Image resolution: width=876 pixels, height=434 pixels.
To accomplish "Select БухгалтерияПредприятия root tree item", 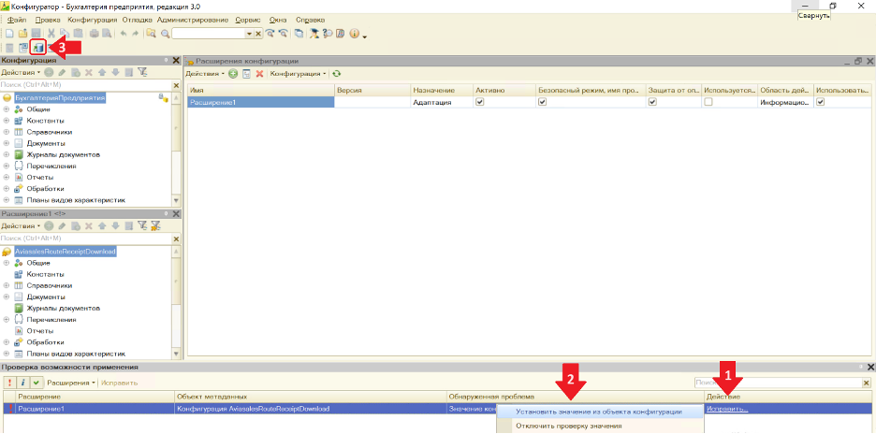I will pos(60,98).
